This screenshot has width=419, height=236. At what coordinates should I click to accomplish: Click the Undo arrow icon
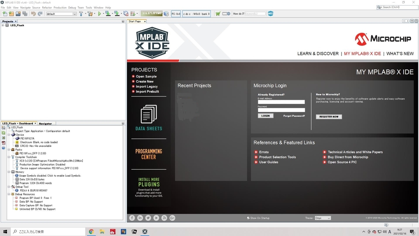click(x=33, y=14)
